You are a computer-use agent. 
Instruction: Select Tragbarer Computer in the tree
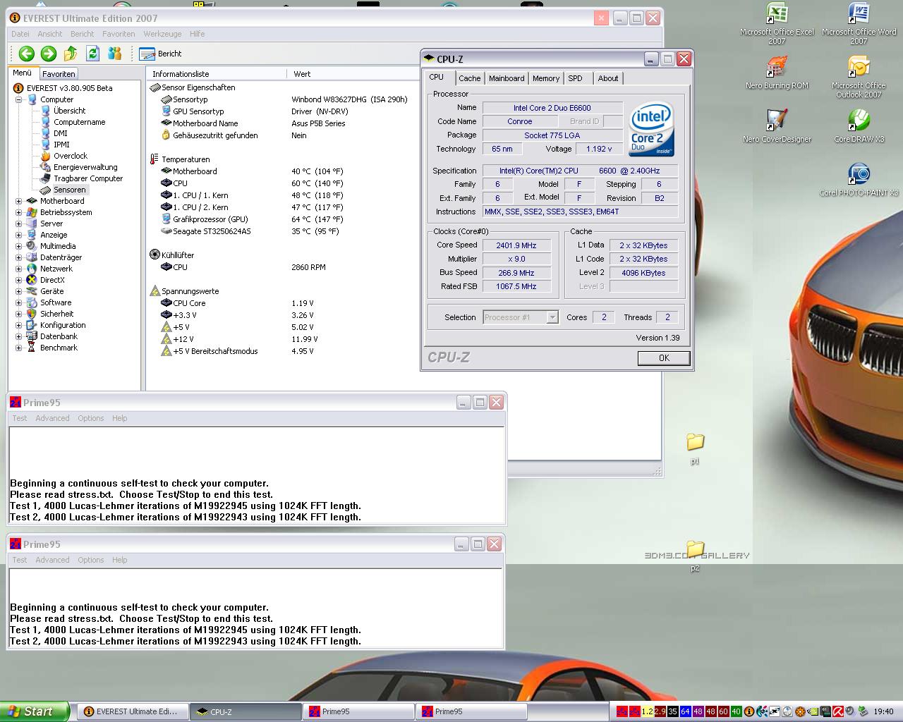pyautogui.click(x=88, y=178)
